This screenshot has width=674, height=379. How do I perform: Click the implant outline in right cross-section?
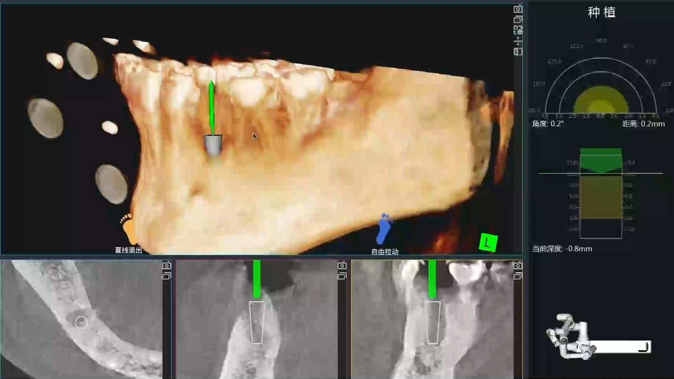[432, 323]
